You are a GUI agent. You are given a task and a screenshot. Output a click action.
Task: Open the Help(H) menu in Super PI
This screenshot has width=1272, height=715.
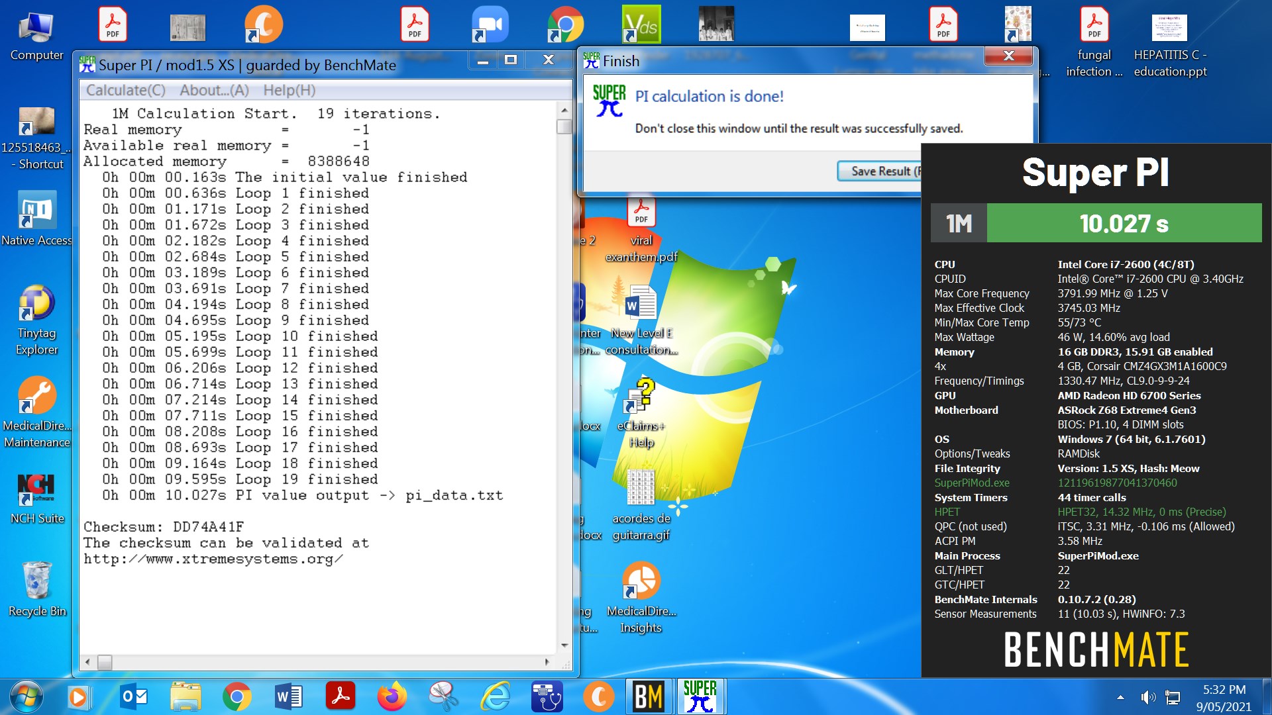click(289, 90)
